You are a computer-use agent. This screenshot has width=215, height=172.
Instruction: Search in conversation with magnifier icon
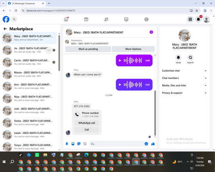tap(190, 58)
